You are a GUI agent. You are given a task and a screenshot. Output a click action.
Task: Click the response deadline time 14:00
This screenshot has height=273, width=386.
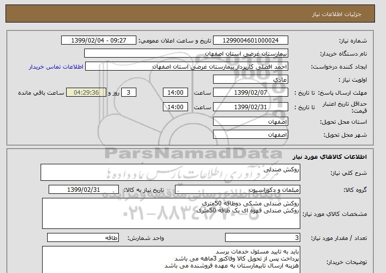[x=175, y=93]
